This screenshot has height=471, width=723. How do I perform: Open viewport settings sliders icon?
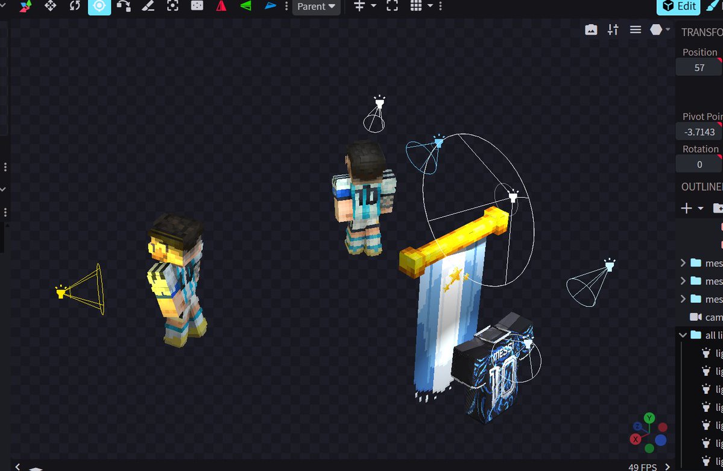click(613, 30)
